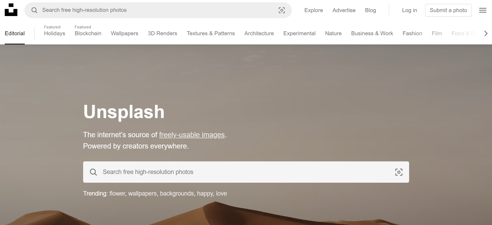This screenshot has width=492, height=225.
Task: Click magnifier icon in top search bar
Action: [x=34, y=10]
